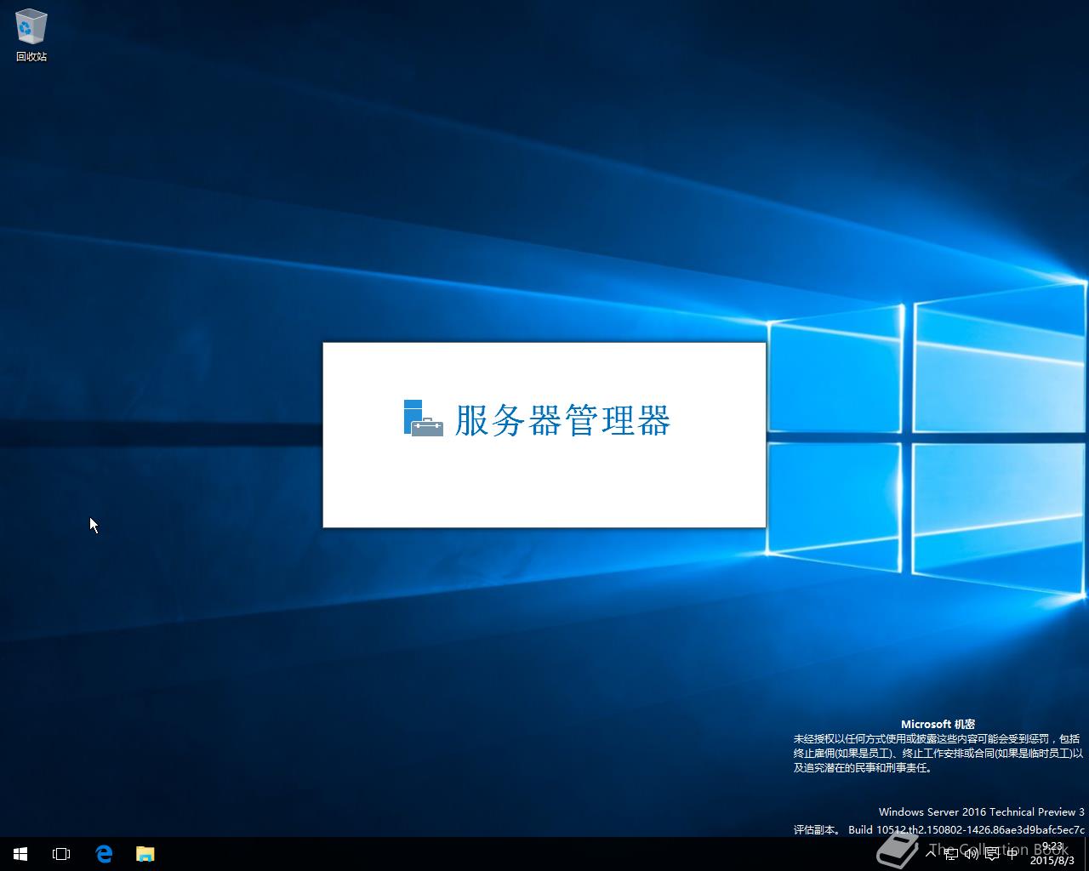
Task: Switch the Chinese input method indicator
Action: 1012,854
